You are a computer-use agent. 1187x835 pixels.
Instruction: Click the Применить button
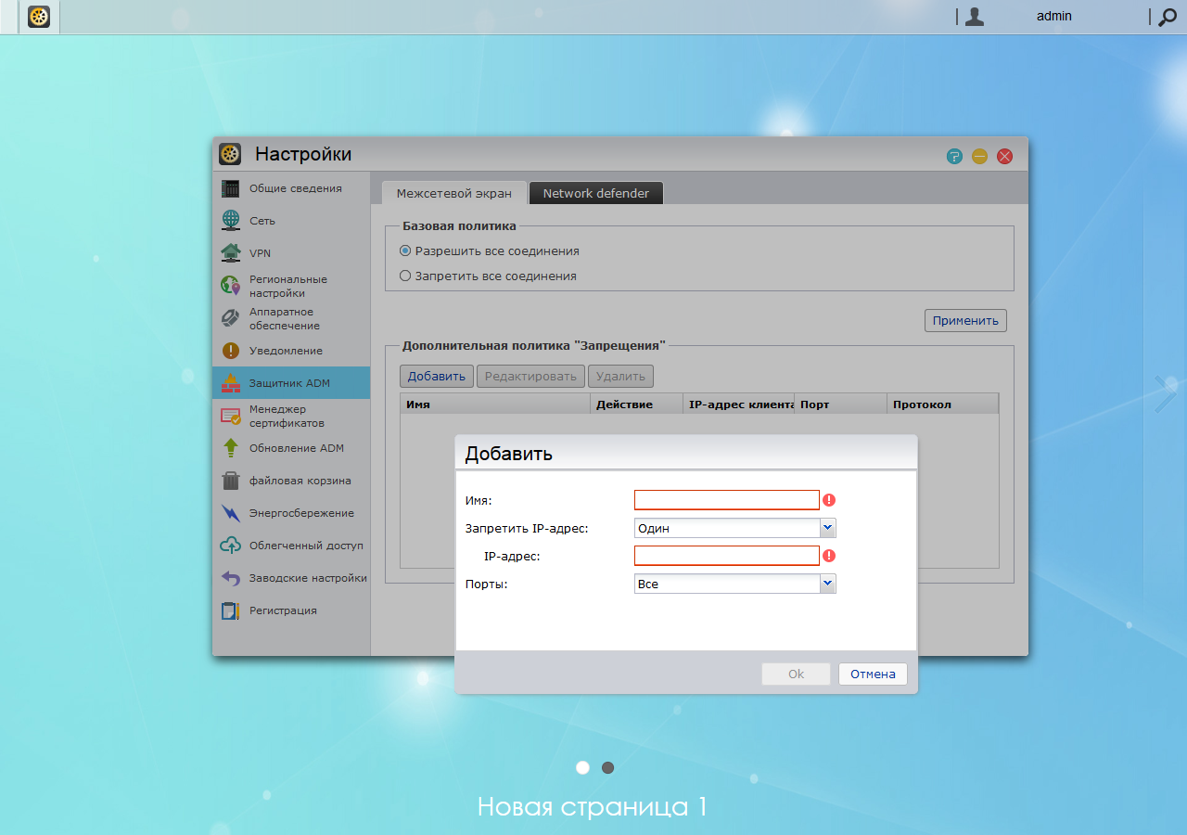965,320
